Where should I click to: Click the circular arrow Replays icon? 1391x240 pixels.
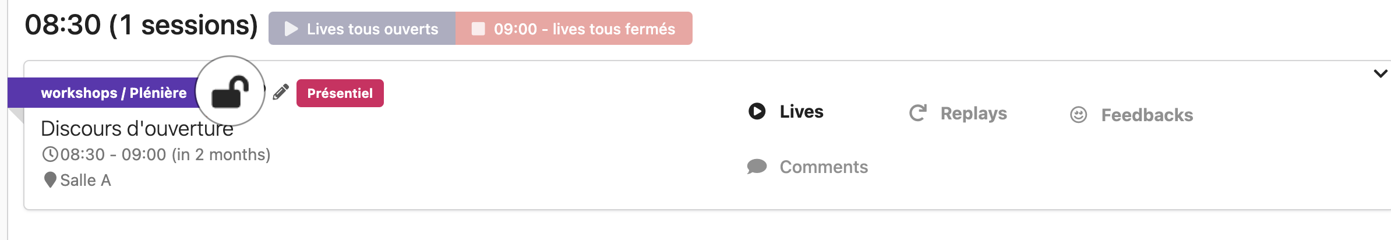point(918,113)
